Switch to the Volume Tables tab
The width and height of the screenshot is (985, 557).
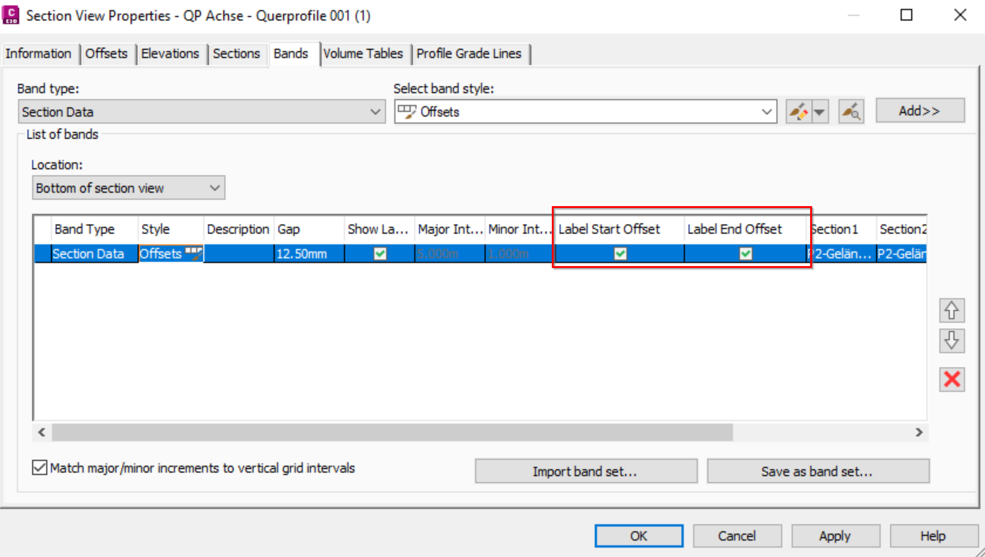click(x=363, y=54)
